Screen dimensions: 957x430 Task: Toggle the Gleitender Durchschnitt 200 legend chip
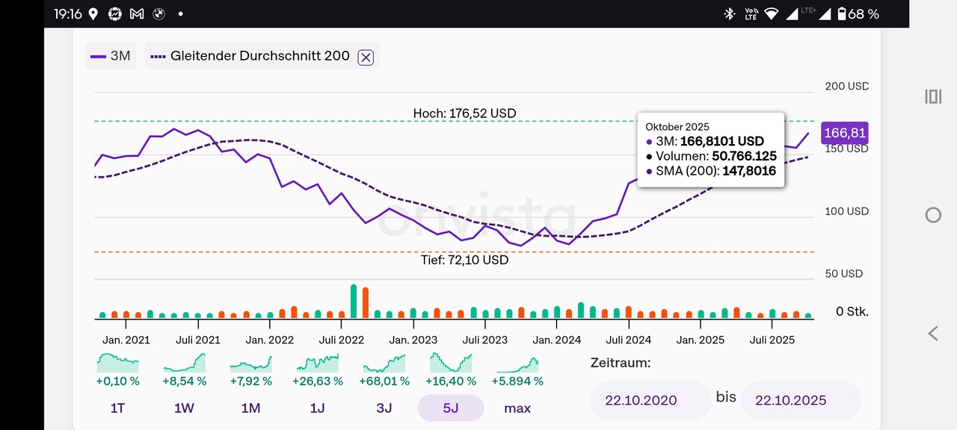[x=250, y=56]
